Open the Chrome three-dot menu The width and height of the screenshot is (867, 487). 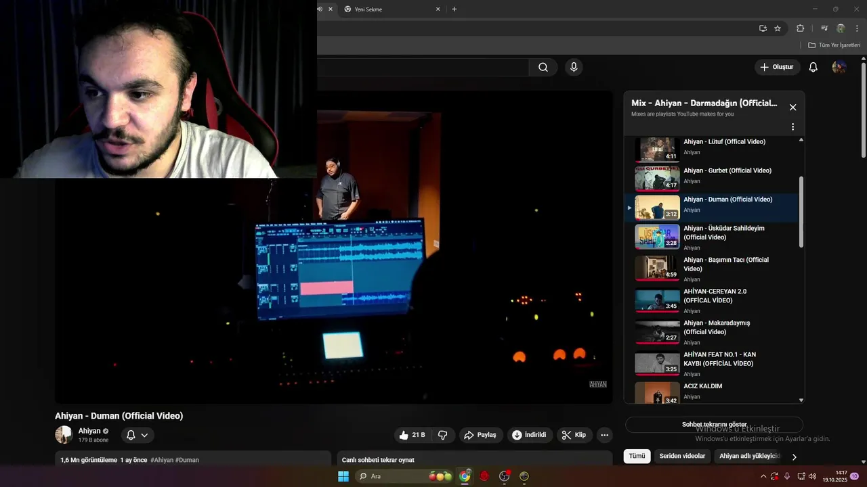tap(858, 28)
